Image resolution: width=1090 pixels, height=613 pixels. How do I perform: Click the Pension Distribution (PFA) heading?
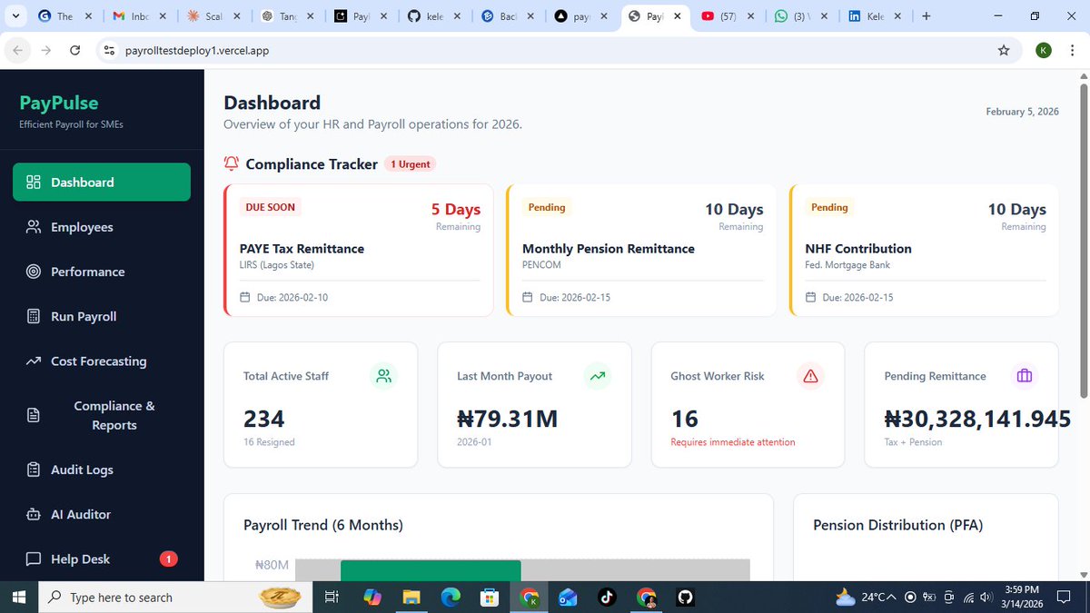pos(898,525)
